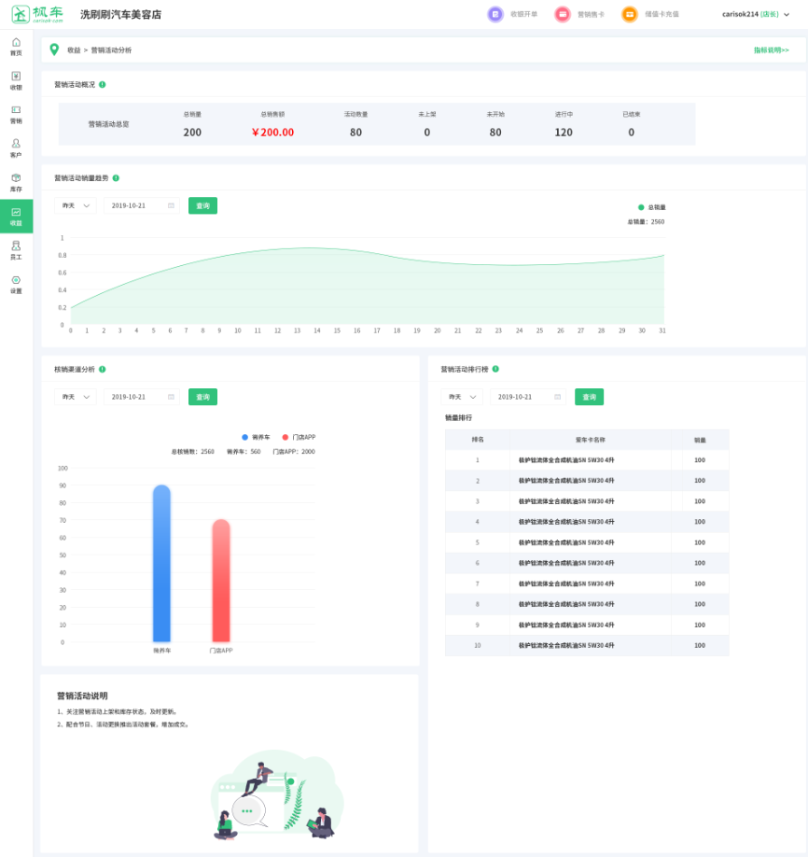Click the pink 营销售卡 icon in header

(x=562, y=14)
